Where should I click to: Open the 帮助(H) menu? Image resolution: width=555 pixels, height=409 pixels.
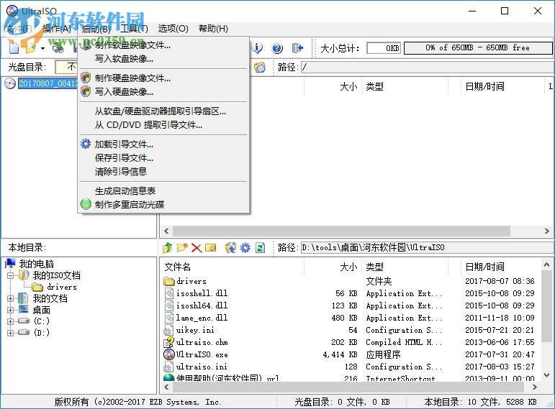point(214,29)
